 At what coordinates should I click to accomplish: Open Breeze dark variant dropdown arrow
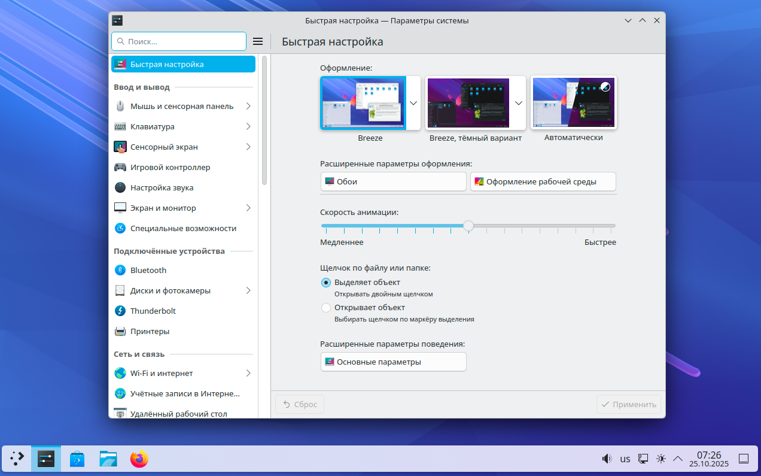(519, 103)
